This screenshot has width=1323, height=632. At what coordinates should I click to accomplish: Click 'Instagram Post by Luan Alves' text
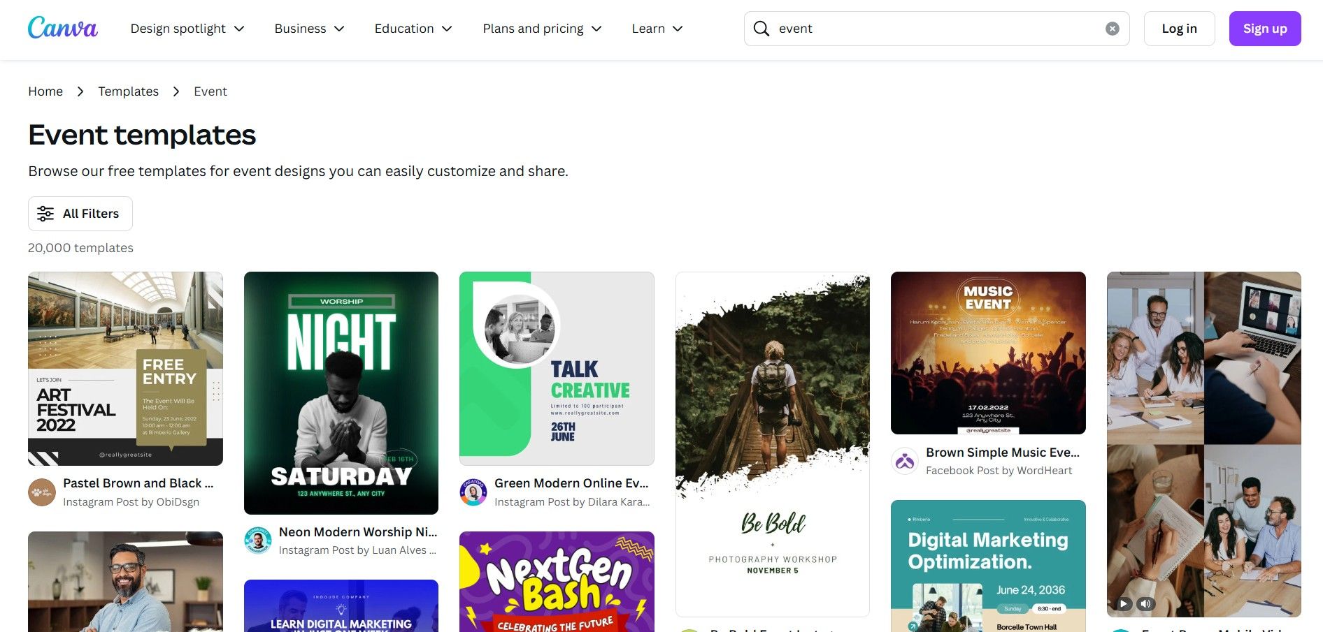point(357,550)
